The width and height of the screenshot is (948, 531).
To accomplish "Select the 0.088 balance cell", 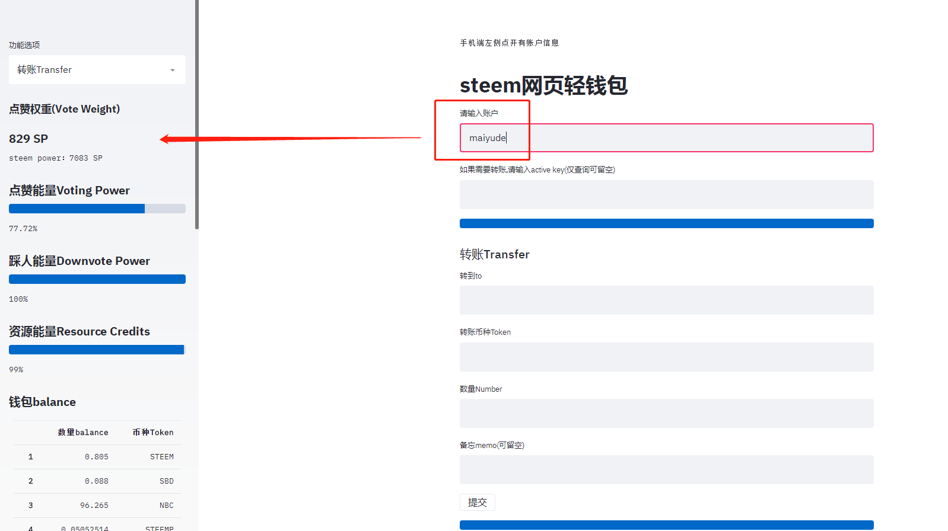I will (x=97, y=481).
